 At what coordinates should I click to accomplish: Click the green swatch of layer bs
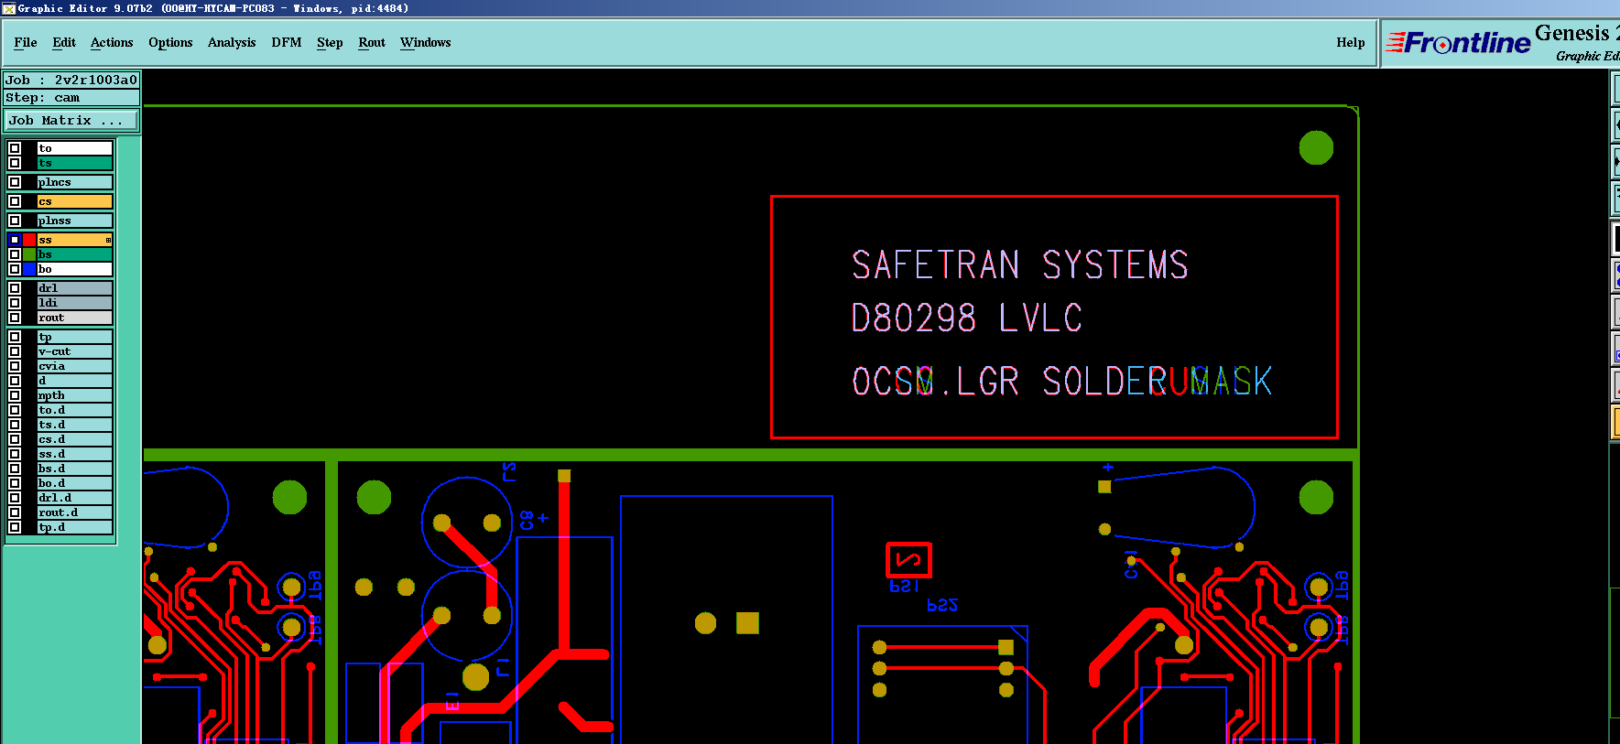coord(29,254)
